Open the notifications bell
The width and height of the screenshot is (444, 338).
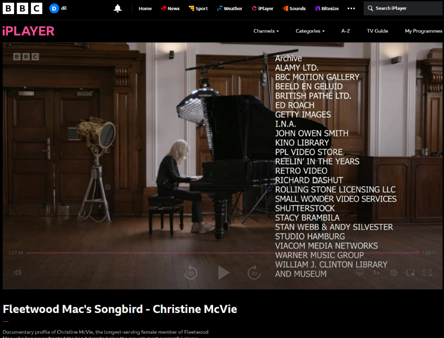pyautogui.click(x=118, y=8)
